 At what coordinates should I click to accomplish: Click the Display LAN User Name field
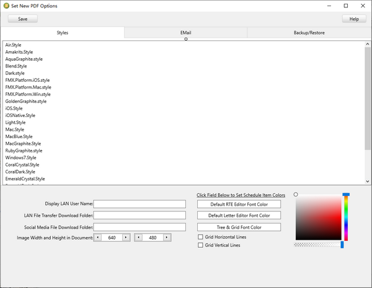pyautogui.click(x=139, y=204)
